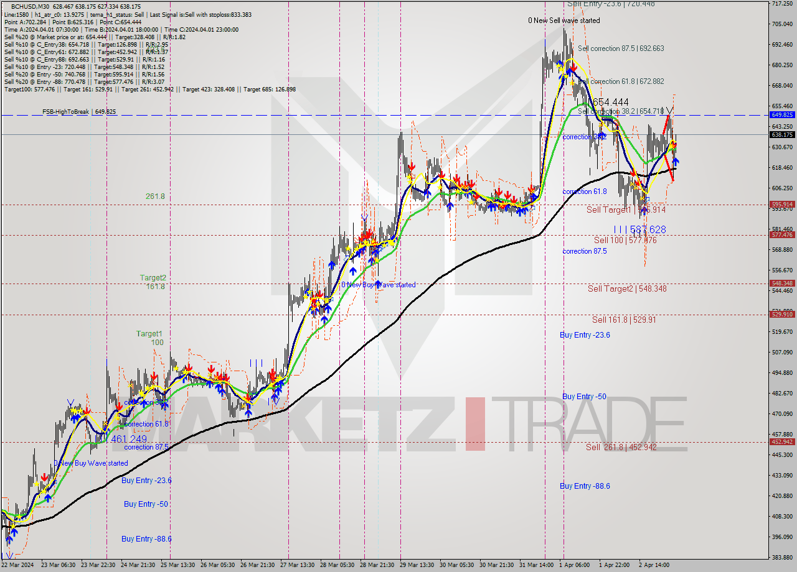Select the green 'Target2' label
797x572 pixels.
click(x=153, y=278)
